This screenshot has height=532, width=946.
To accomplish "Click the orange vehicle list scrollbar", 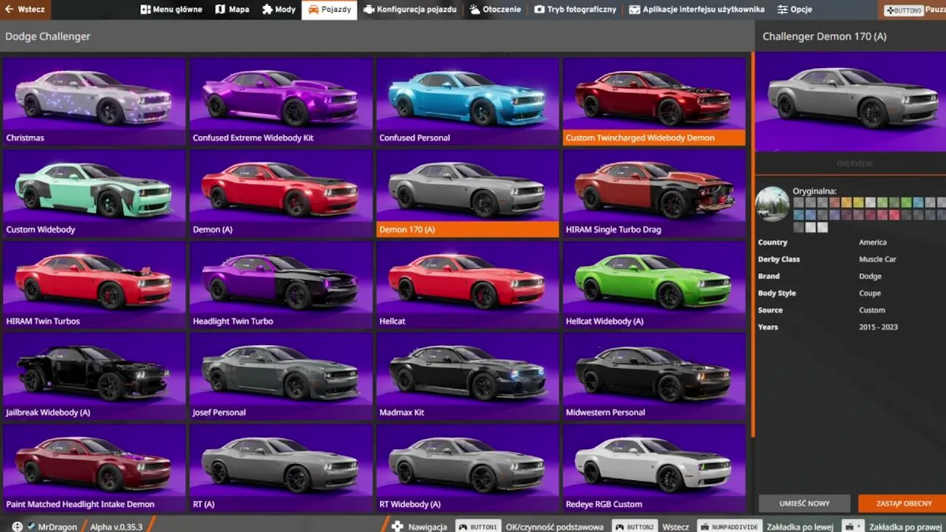I will click(752, 244).
